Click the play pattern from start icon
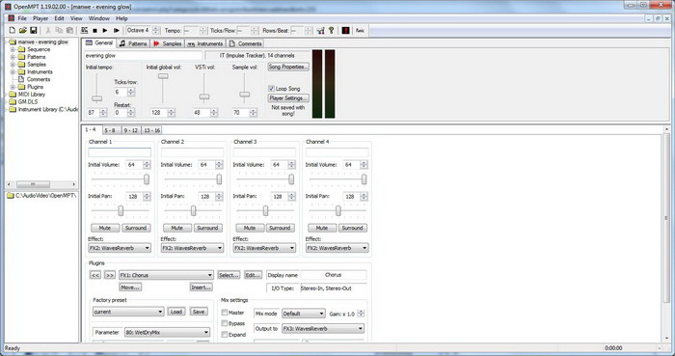This screenshot has width=675, height=356. tap(117, 31)
